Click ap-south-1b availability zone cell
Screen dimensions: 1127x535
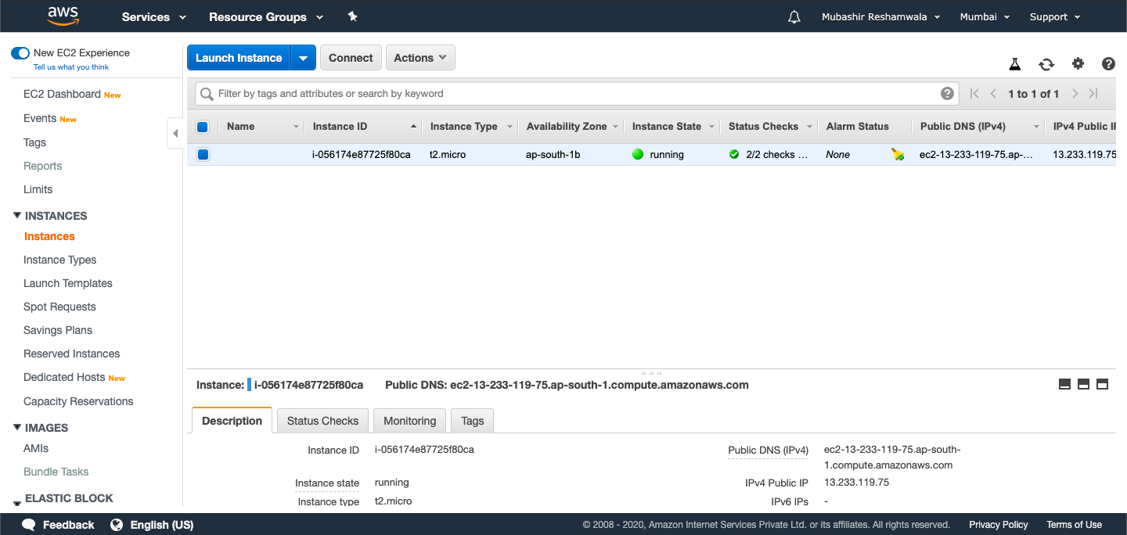(553, 155)
